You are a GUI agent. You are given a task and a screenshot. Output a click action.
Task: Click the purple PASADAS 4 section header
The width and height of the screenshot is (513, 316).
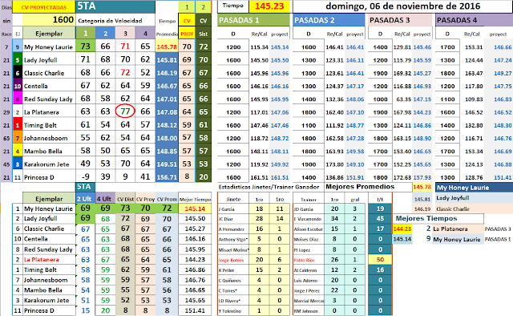[474, 20]
